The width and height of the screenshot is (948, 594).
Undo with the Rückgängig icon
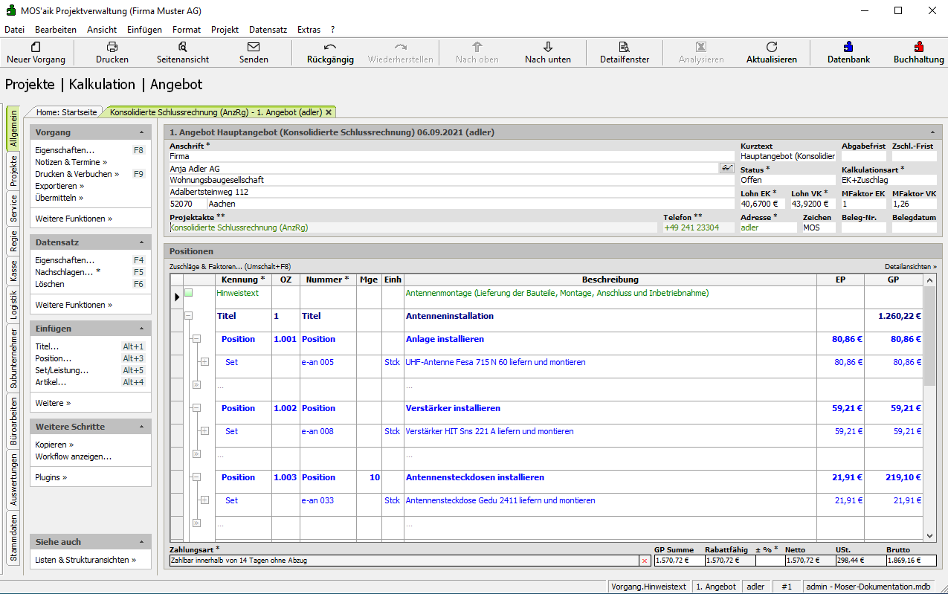pos(330,47)
